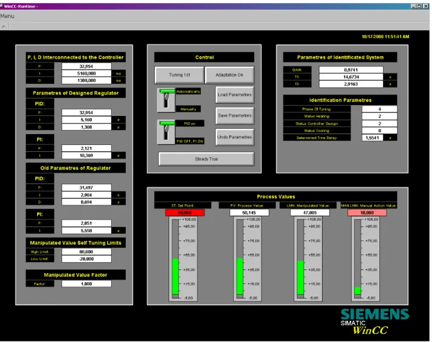Close the WinCC-Runtime window
Viewport: 432px width, 342px height.
(425, 6)
